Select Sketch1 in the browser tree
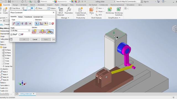Viewport: 177px width, 99px height. [4, 69]
